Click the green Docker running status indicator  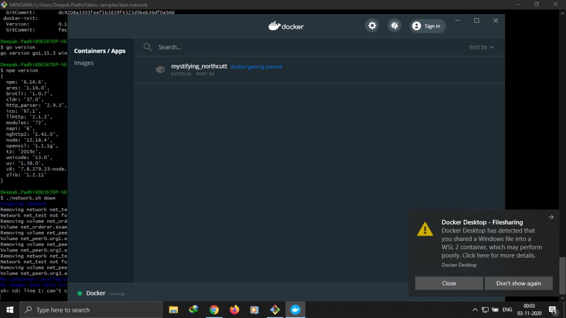80,293
